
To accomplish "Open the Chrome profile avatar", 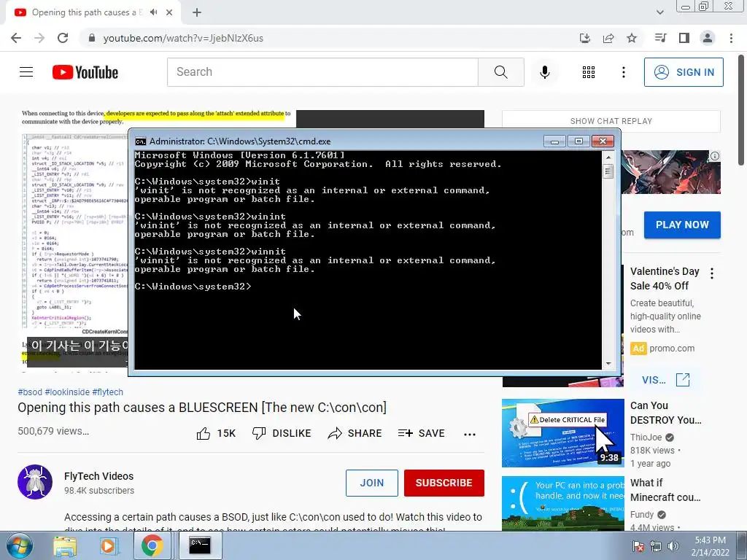I will point(708,38).
